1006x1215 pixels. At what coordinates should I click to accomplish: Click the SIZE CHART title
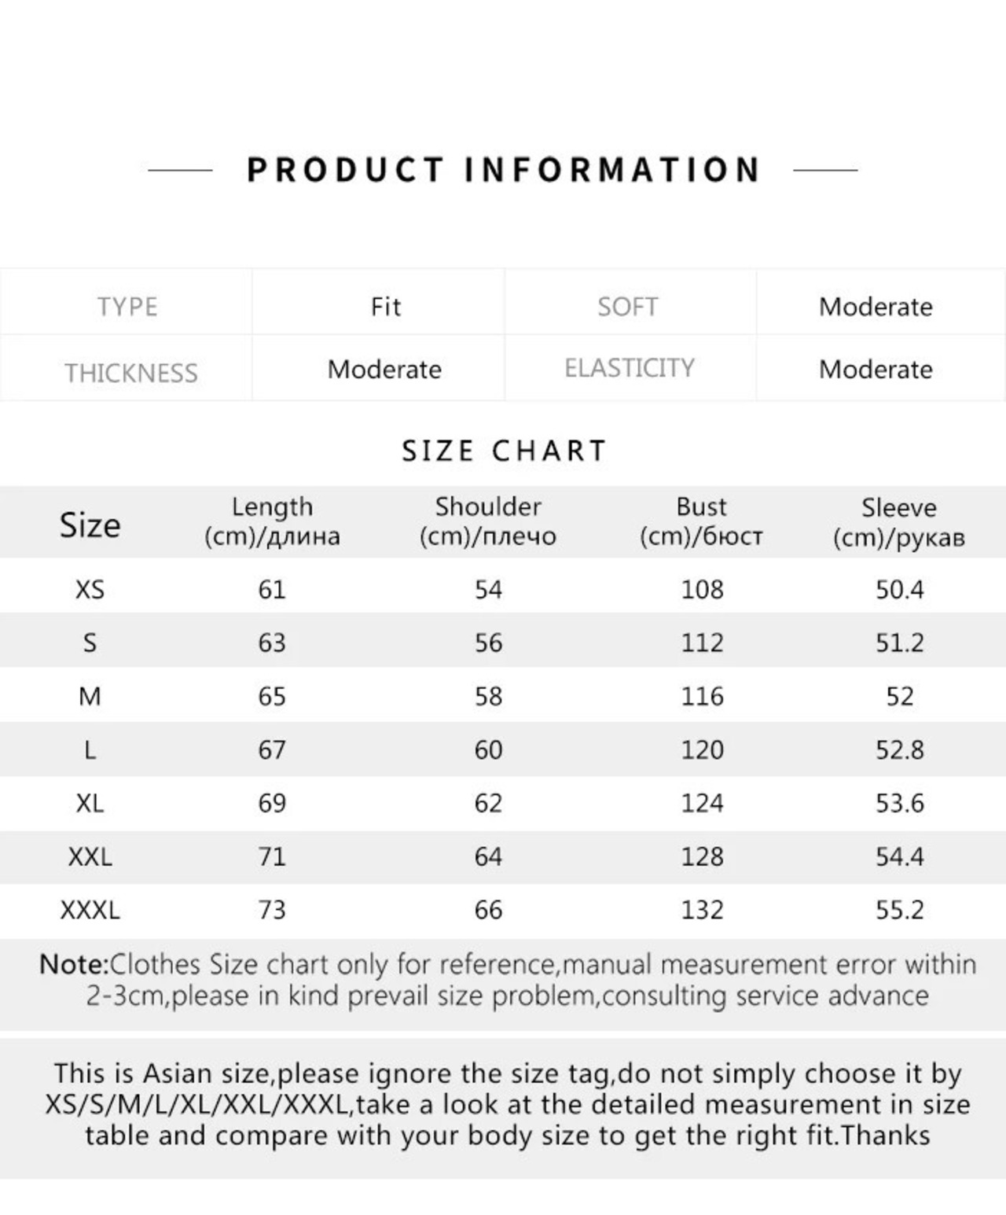[504, 451]
